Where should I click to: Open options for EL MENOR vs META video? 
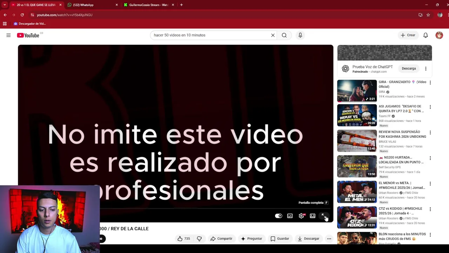(430, 184)
